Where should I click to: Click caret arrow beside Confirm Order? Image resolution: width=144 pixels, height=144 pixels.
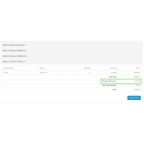click(x=24, y=62)
